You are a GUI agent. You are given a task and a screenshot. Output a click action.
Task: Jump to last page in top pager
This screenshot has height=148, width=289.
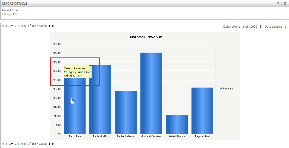[x=53, y=26]
